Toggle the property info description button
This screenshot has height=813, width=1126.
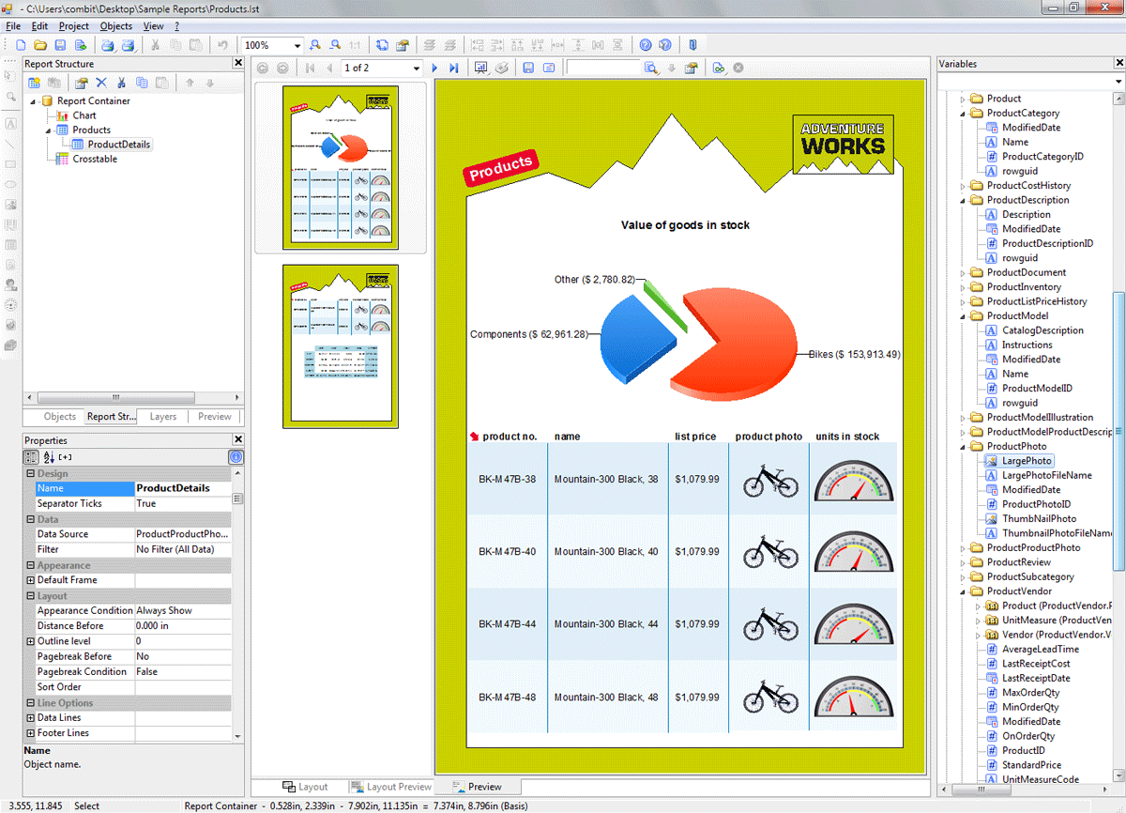(236, 457)
